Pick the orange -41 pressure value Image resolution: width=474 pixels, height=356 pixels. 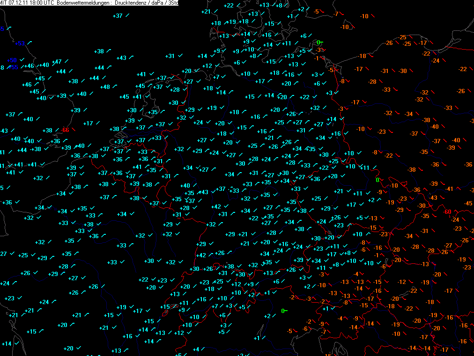450,189
